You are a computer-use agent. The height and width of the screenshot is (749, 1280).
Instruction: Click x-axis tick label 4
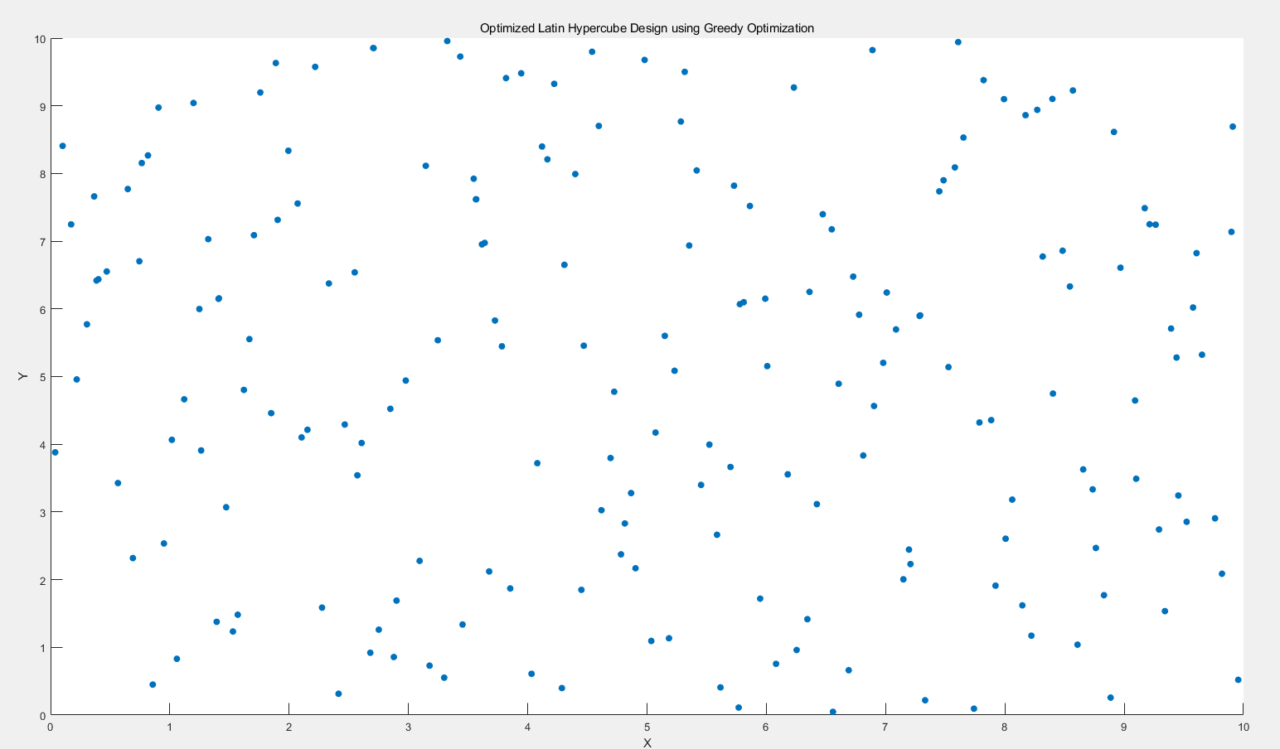[x=528, y=727]
